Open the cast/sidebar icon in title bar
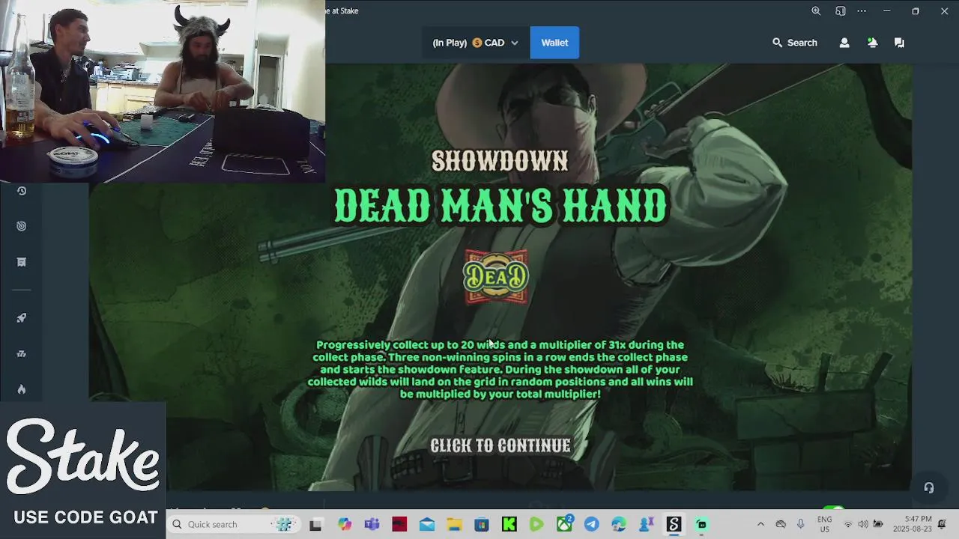959x539 pixels. tap(841, 11)
